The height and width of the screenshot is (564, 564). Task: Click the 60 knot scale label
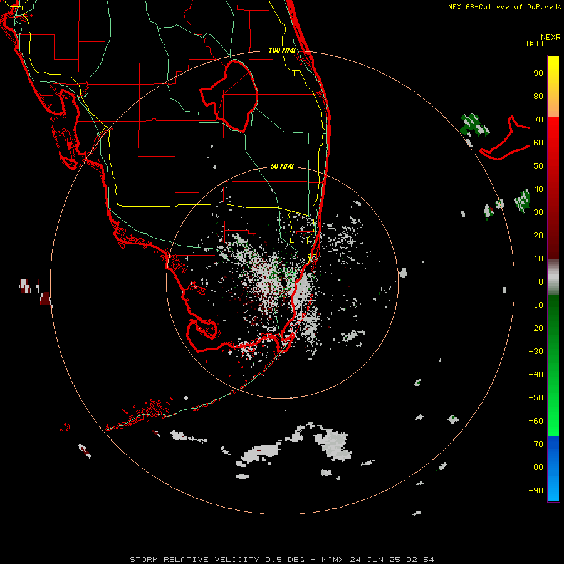coord(538,143)
